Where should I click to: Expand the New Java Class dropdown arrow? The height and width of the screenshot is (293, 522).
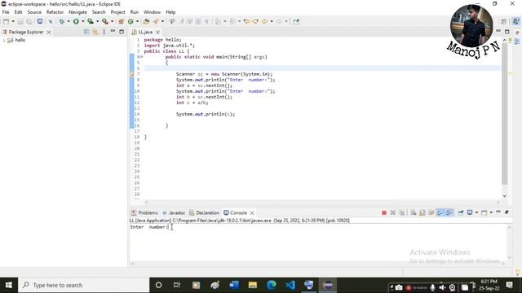click(x=137, y=22)
